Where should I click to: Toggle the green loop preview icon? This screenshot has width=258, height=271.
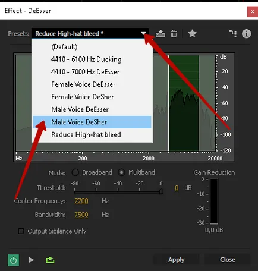pyautogui.click(x=50, y=260)
